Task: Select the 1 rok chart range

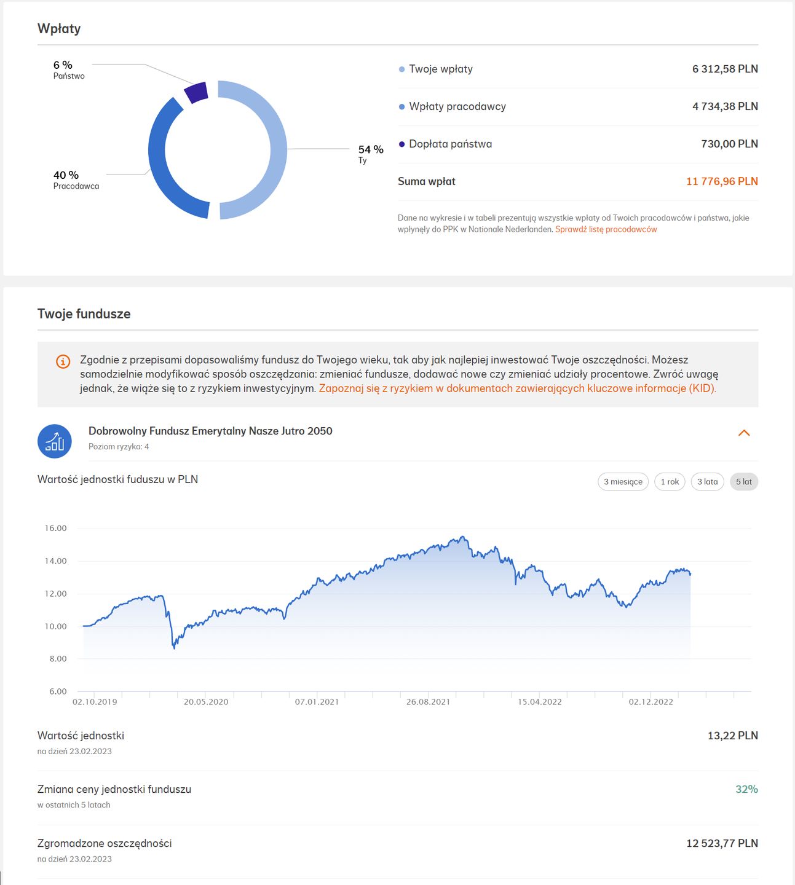Action: [x=670, y=482]
